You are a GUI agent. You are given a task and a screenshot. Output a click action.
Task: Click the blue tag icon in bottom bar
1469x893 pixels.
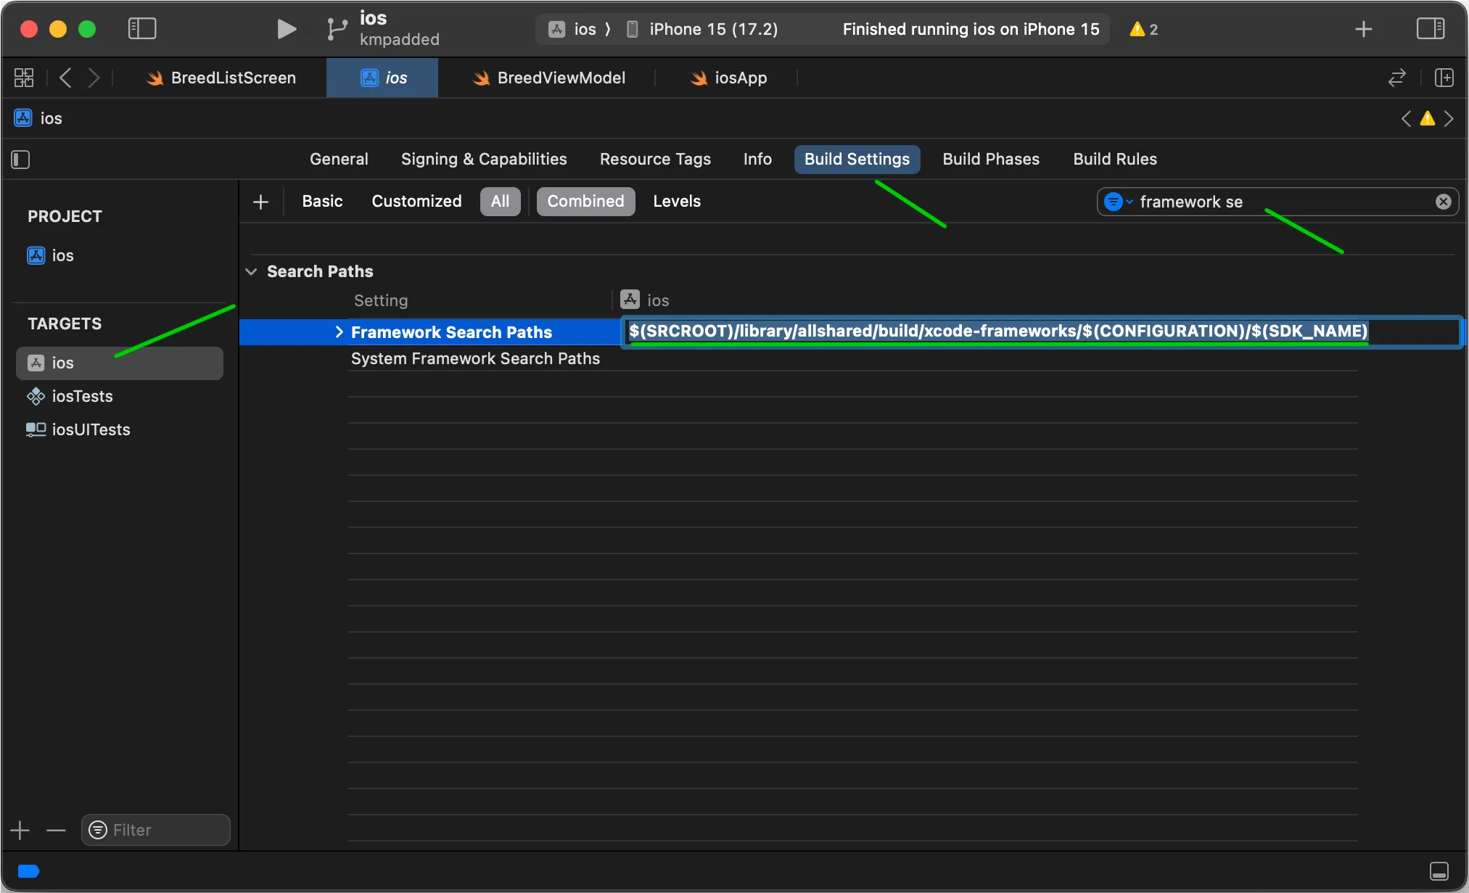28,871
